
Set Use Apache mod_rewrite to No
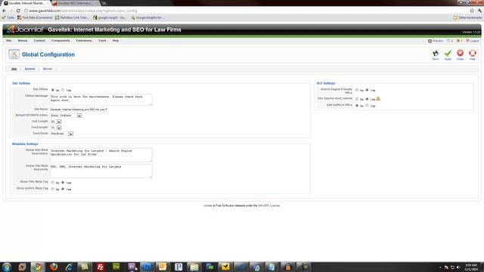pyautogui.click(x=357, y=99)
